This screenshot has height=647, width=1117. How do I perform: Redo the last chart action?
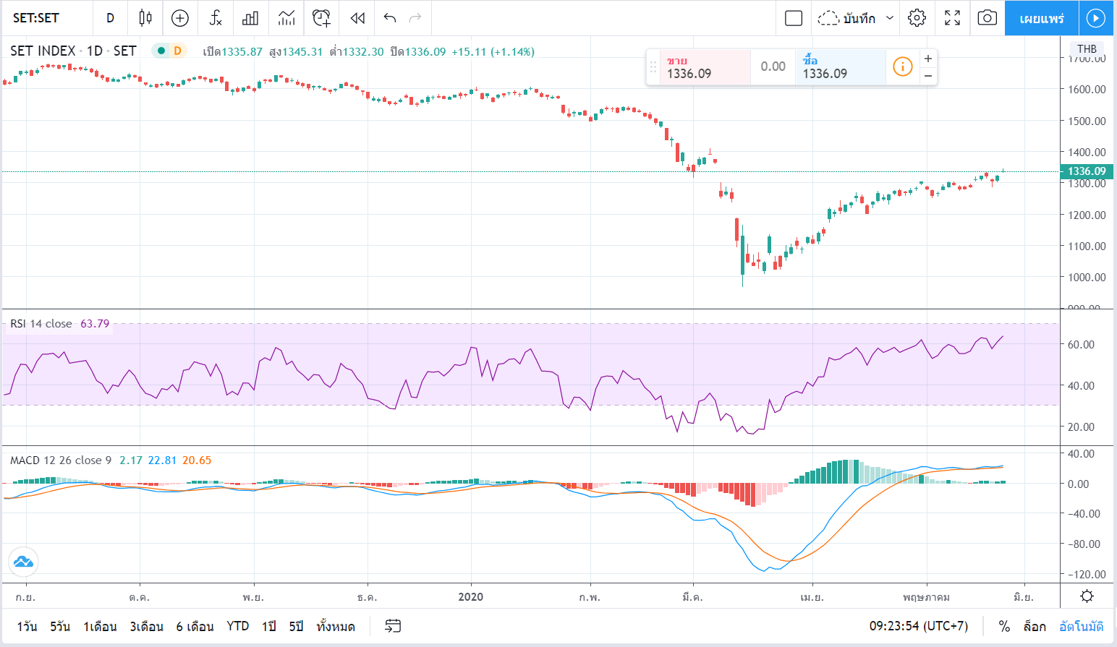[415, 18]
